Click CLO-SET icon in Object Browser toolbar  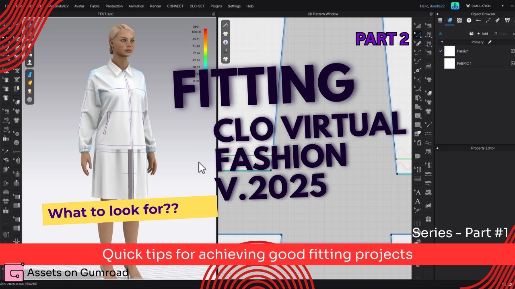point(440,34)
